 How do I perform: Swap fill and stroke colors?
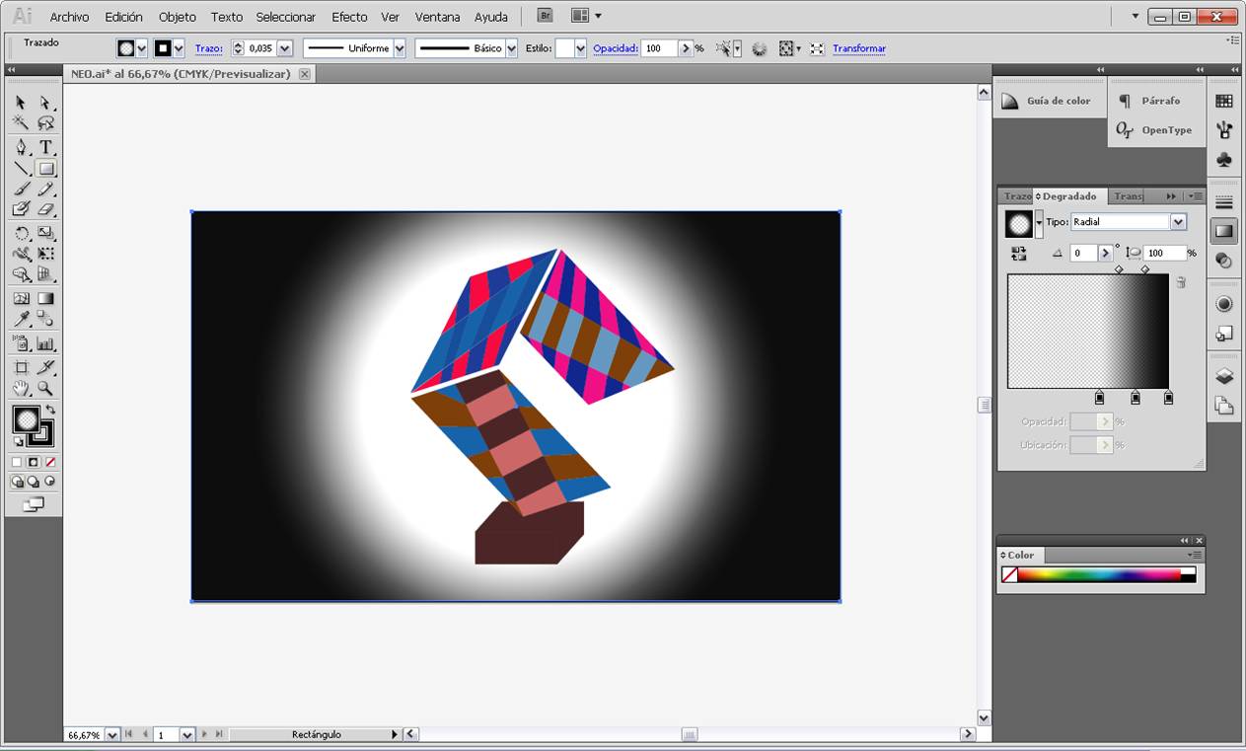(x=50, y=409)
